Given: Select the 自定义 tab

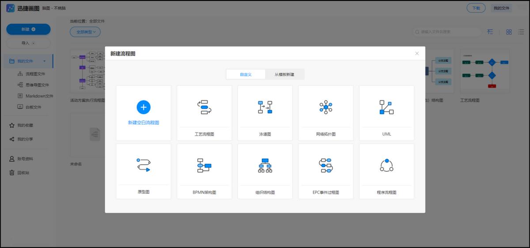Looking at the screenshot, I should (x=246, y=74).
